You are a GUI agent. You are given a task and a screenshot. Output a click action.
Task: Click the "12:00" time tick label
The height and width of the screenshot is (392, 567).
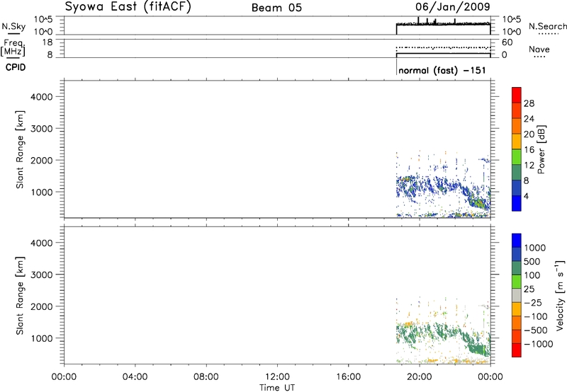click(277, 377)
